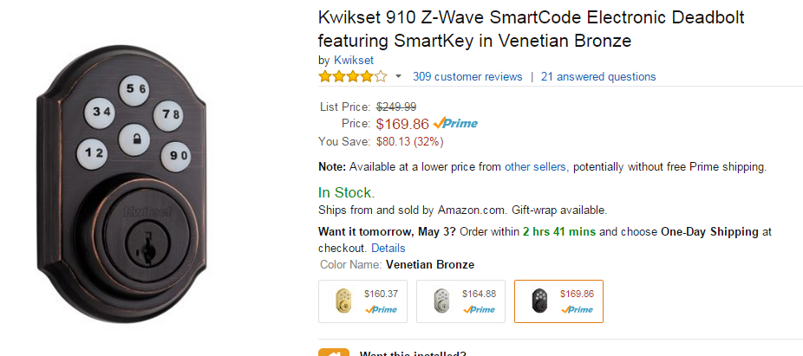
Task: Expand the ratings breakdown arrow next to the stars
Action: click(398, 77)
